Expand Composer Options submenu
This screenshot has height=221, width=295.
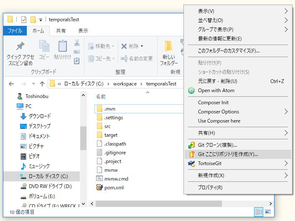[238, 112]
